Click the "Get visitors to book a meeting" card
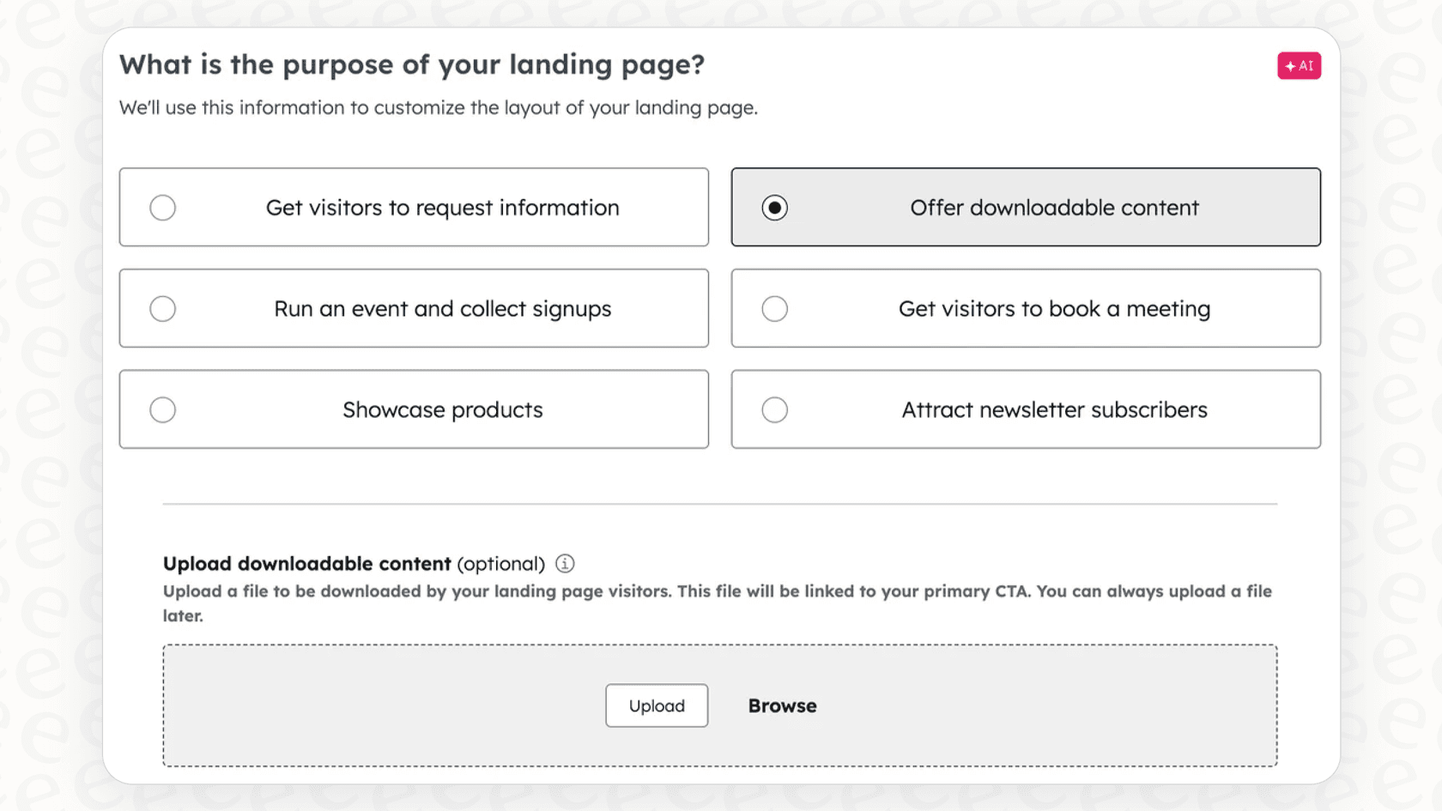The height and width of the screenshot is (811, 1442). (x=1026, y=308)
